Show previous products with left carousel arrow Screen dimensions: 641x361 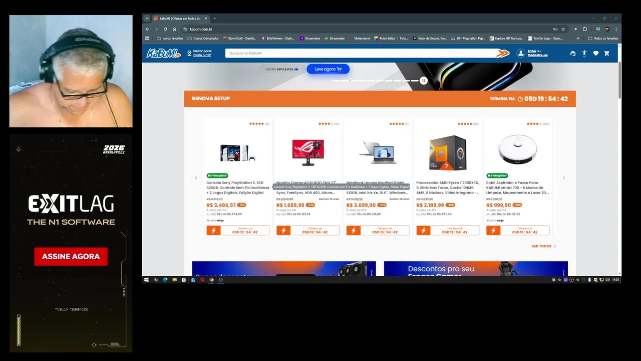[x=196, y=177]
